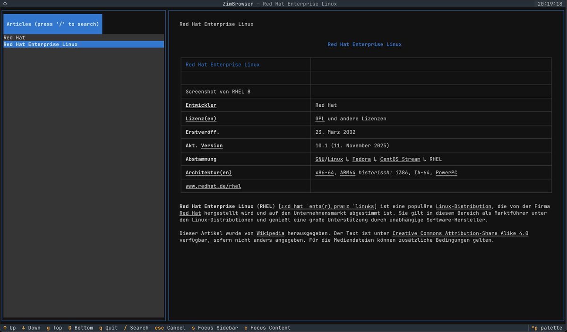Open the Linux-Distribution link in paragraph
This screenshot has width=567, height=332.
(x=463, y=206)
